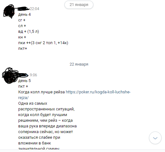
Task: Select the line "сг +" in the first message
Action: [22, 20]
